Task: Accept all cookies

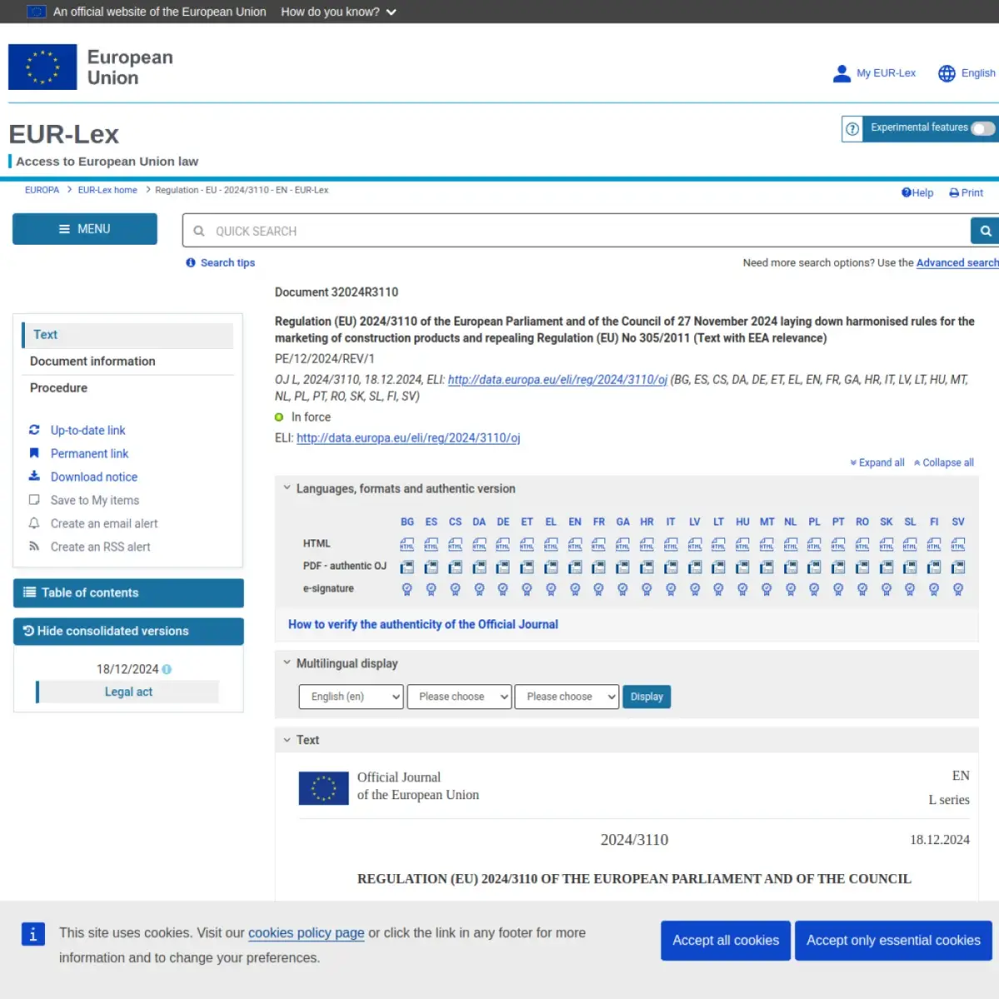Action: pyautogui.click(x=726, y=941)
